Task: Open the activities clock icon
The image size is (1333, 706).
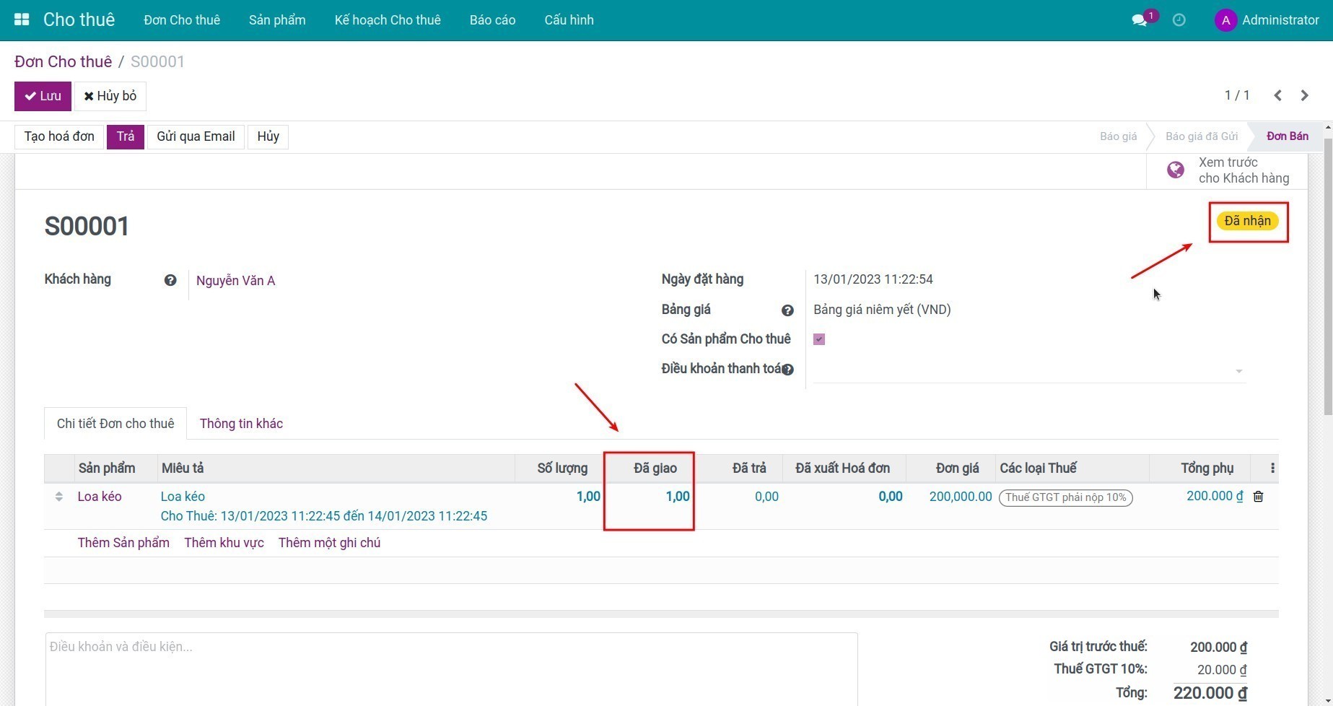Action: pos(1179,20)
